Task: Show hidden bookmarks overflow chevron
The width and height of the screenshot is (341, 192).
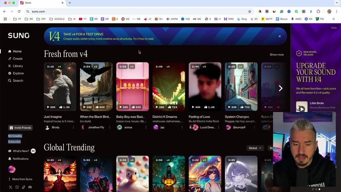Action: (333, 19)
